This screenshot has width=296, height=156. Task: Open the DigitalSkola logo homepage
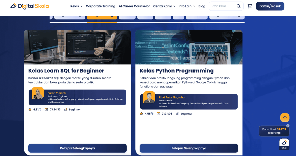[29, 6]
